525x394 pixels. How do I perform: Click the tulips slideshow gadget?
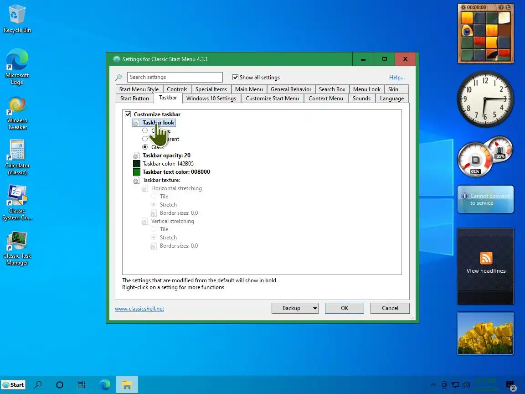(485, 333)
